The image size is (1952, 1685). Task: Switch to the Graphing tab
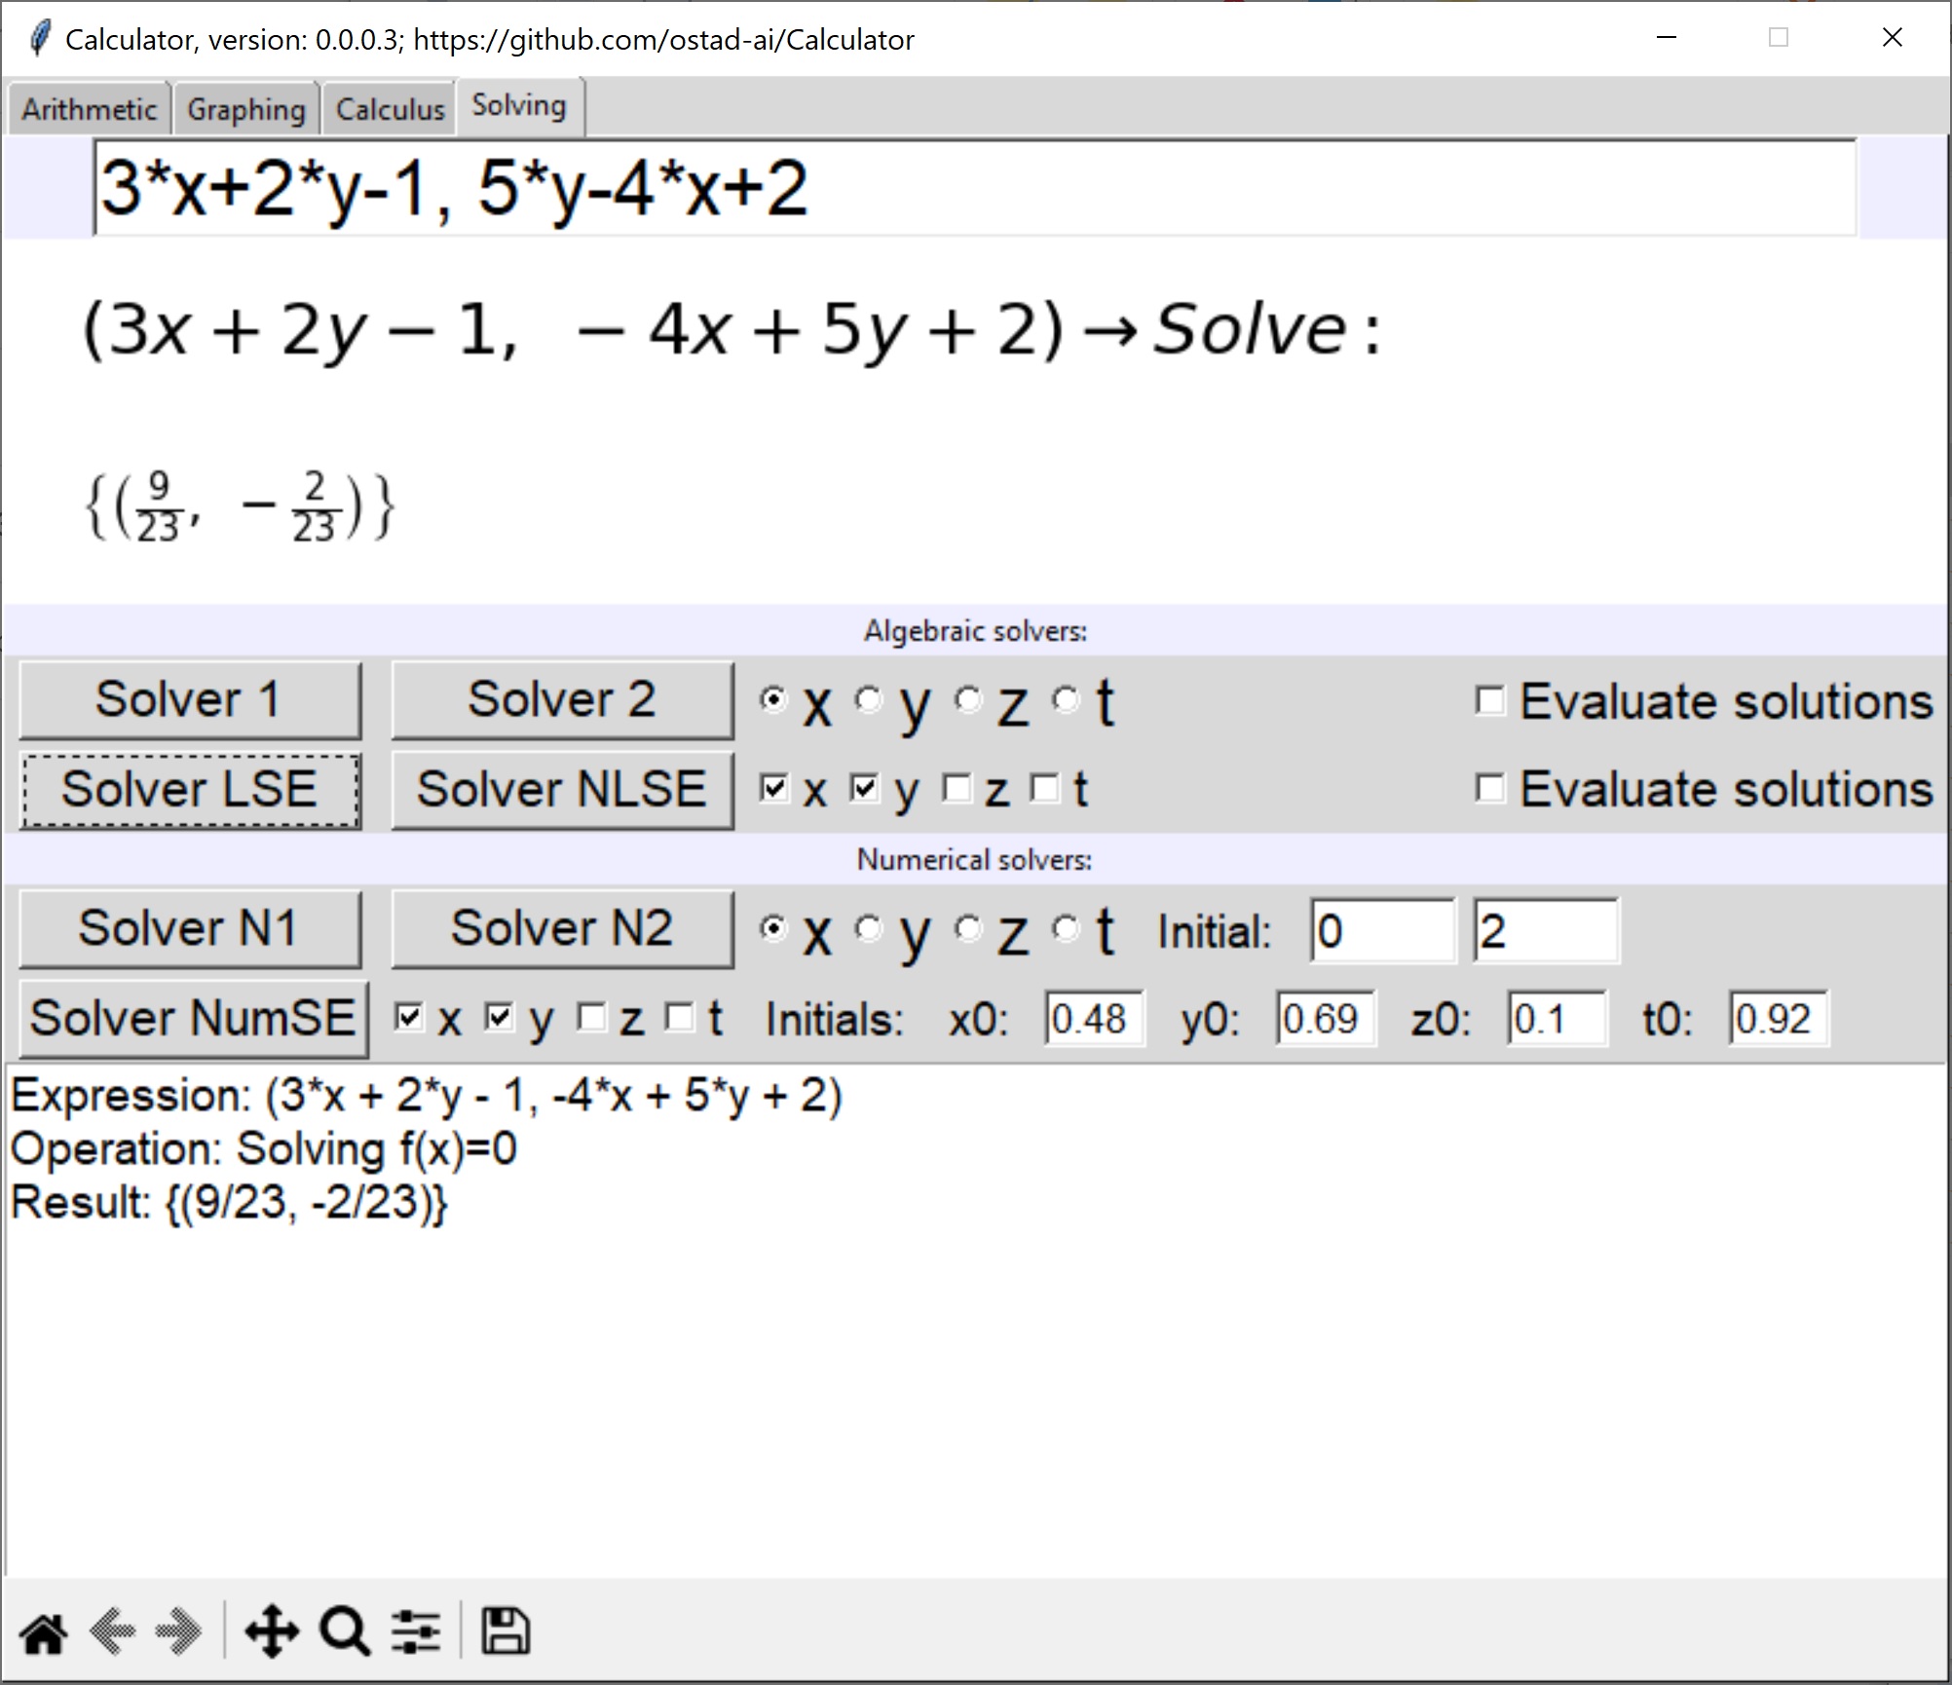246,109
